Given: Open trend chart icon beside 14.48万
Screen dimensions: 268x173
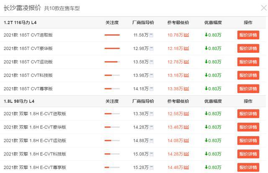Looking at the screenshot, I should pyautogui.click(x=186, y=168).
